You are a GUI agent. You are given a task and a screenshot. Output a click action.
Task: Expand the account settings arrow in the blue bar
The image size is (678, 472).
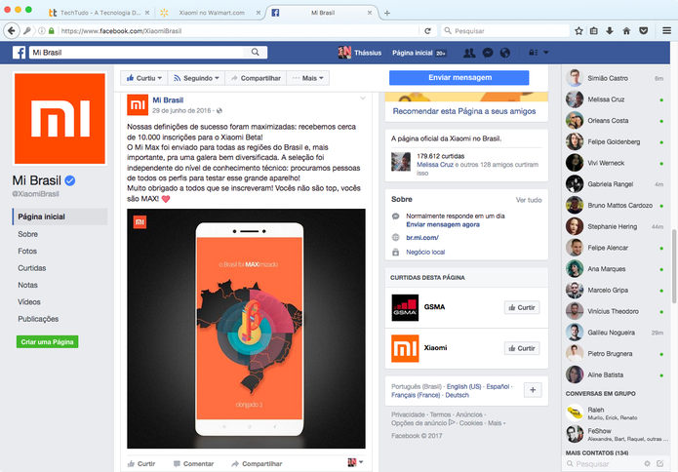coord(546,53)
